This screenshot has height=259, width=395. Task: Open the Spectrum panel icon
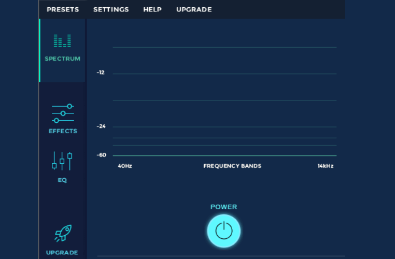tap(62, 41)
